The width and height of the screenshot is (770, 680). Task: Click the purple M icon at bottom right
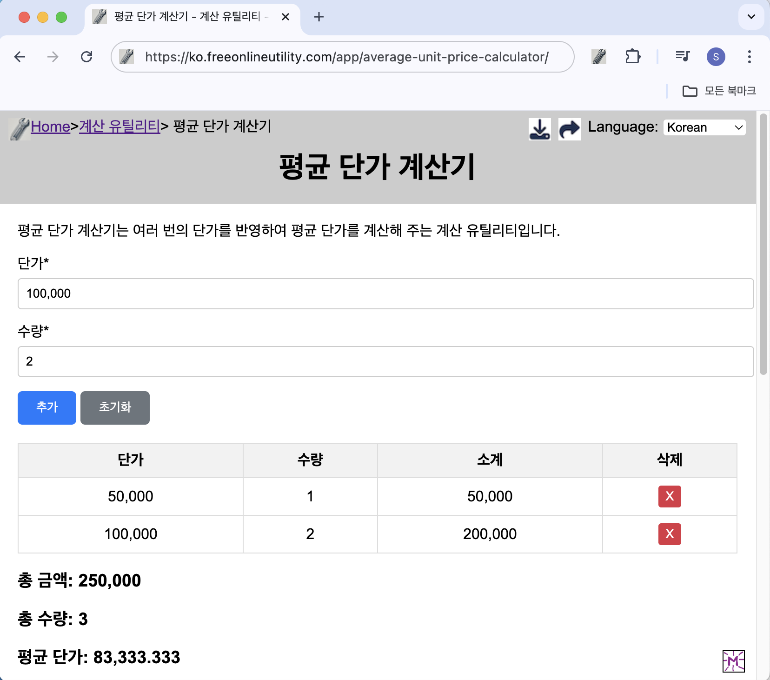[x=734, y=661]
